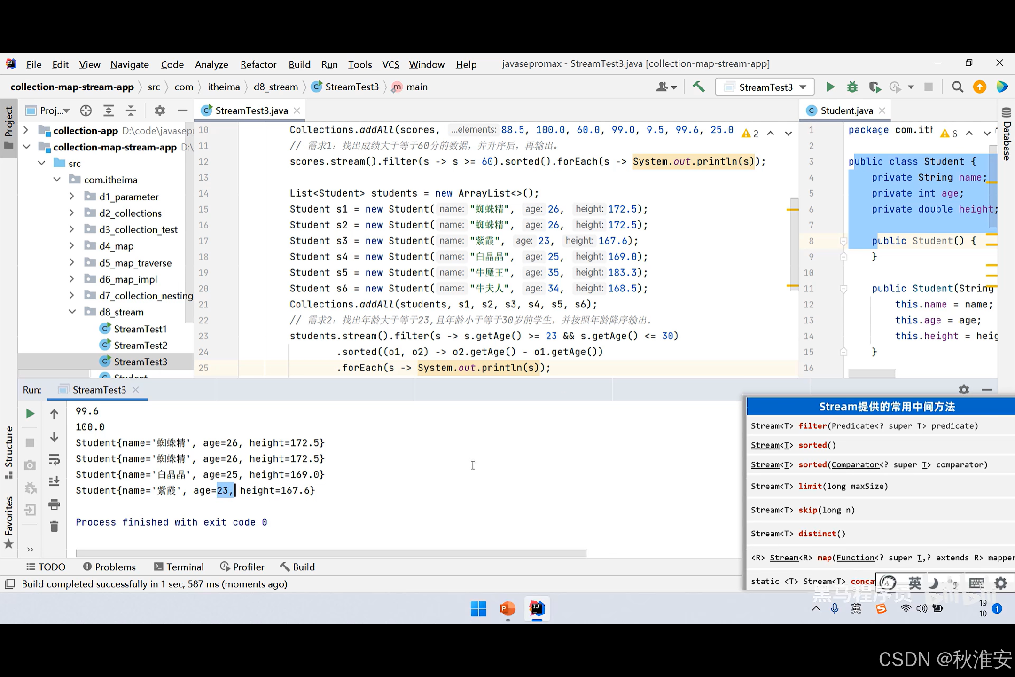Viewport: 1015px width, 677px height.
Task: Run the StreamTest3 application
Action: pos(830,87)
